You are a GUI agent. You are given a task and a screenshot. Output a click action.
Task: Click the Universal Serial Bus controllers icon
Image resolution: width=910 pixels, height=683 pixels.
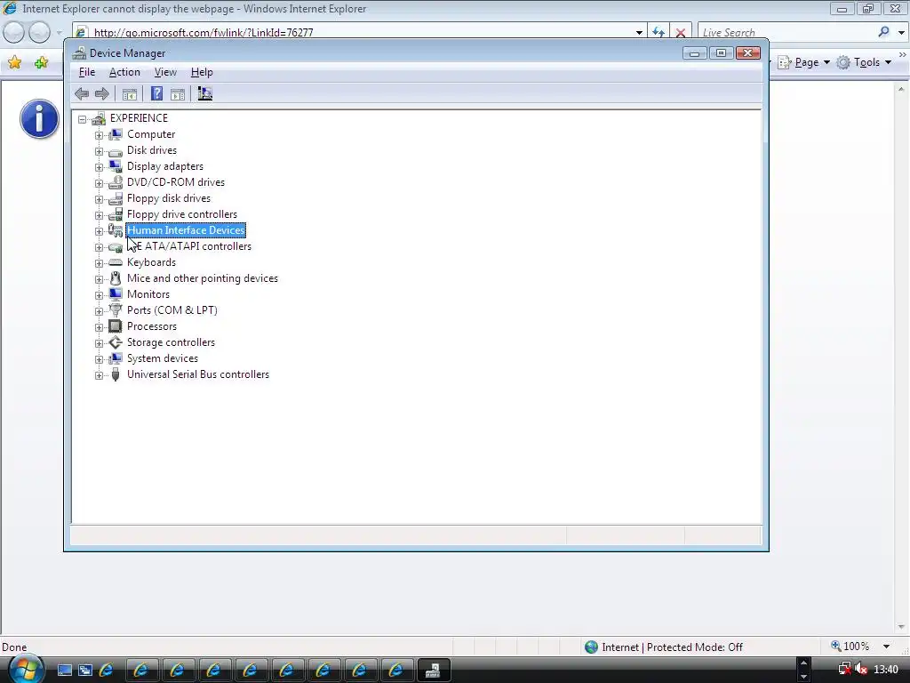116,374
